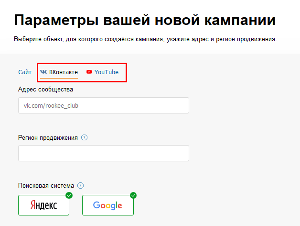Click the VK logo icon
The image size is (300, 226).
pyautogui.click(x=43, y=72)
